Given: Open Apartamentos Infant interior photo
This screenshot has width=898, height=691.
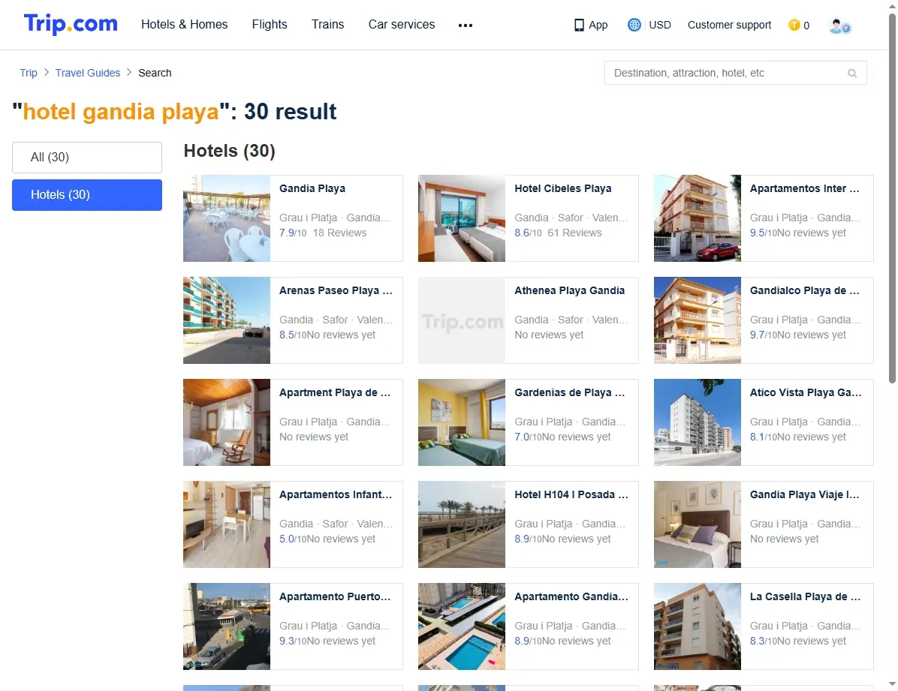Looking at the screenshot, I should click(226, 524).
